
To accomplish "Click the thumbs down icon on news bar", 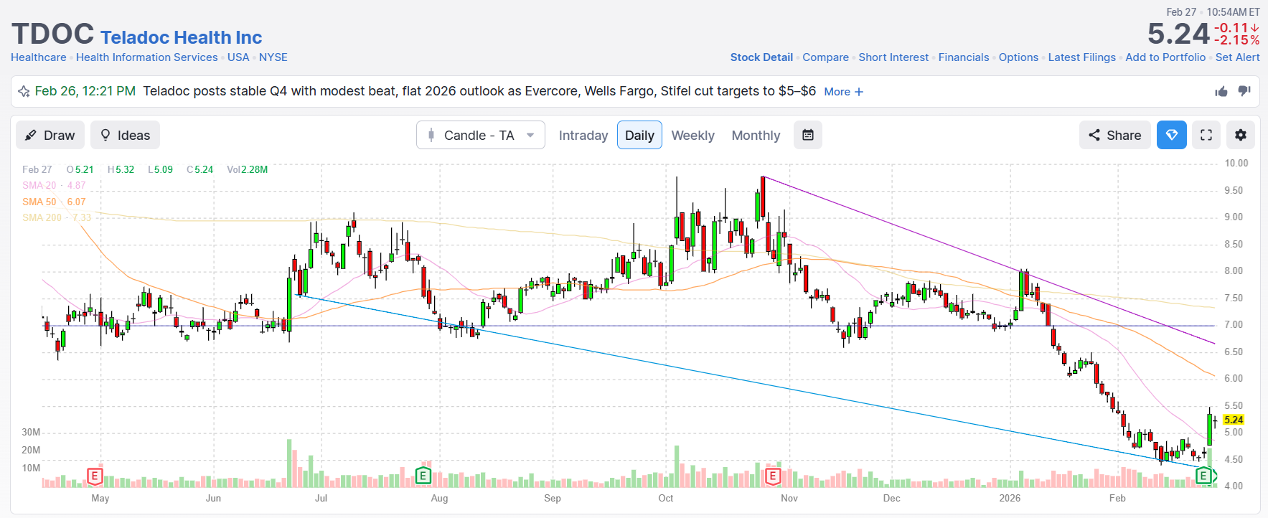I will coord(1244,91).
